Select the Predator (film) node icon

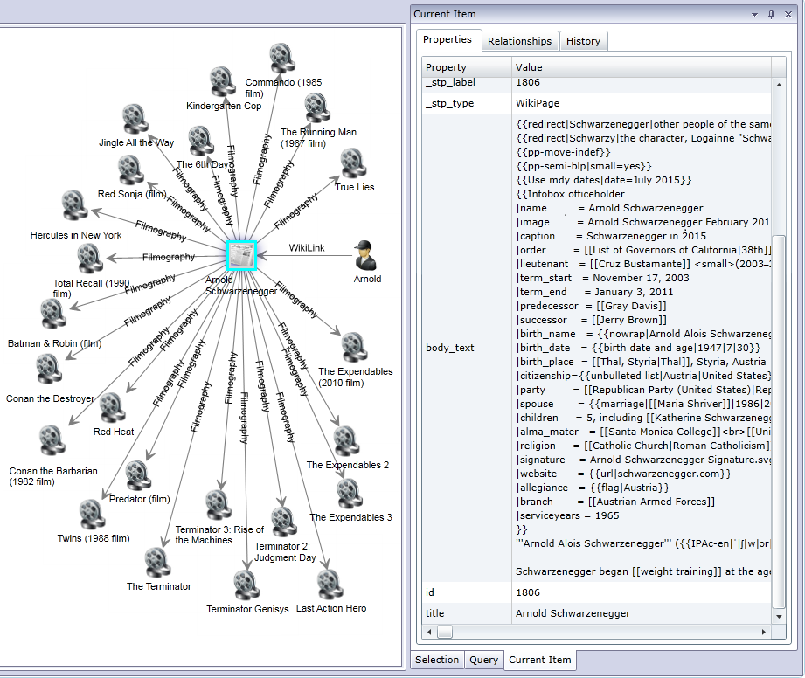pos(137,474)
